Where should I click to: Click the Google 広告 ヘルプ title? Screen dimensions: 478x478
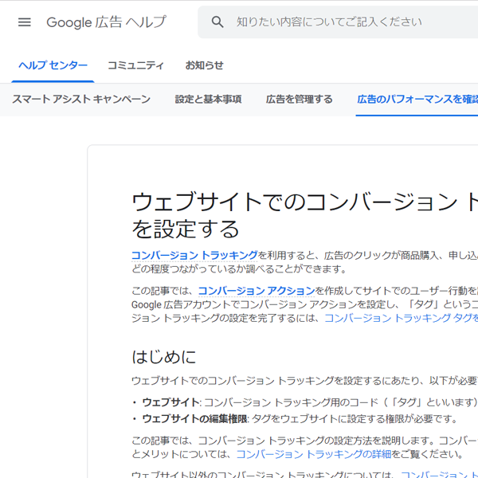pos(106,22)
